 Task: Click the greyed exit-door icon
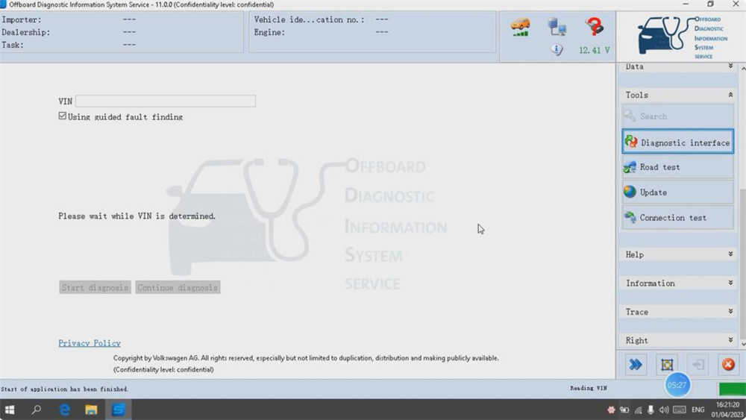click(x=698, y=365)
